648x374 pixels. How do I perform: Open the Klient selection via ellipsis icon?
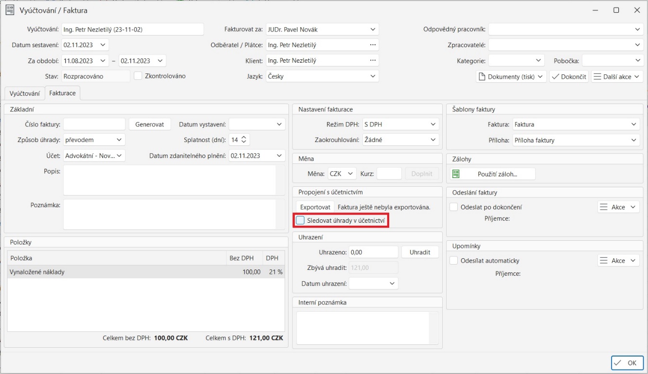pyautogui.click(x=372, y=60)
